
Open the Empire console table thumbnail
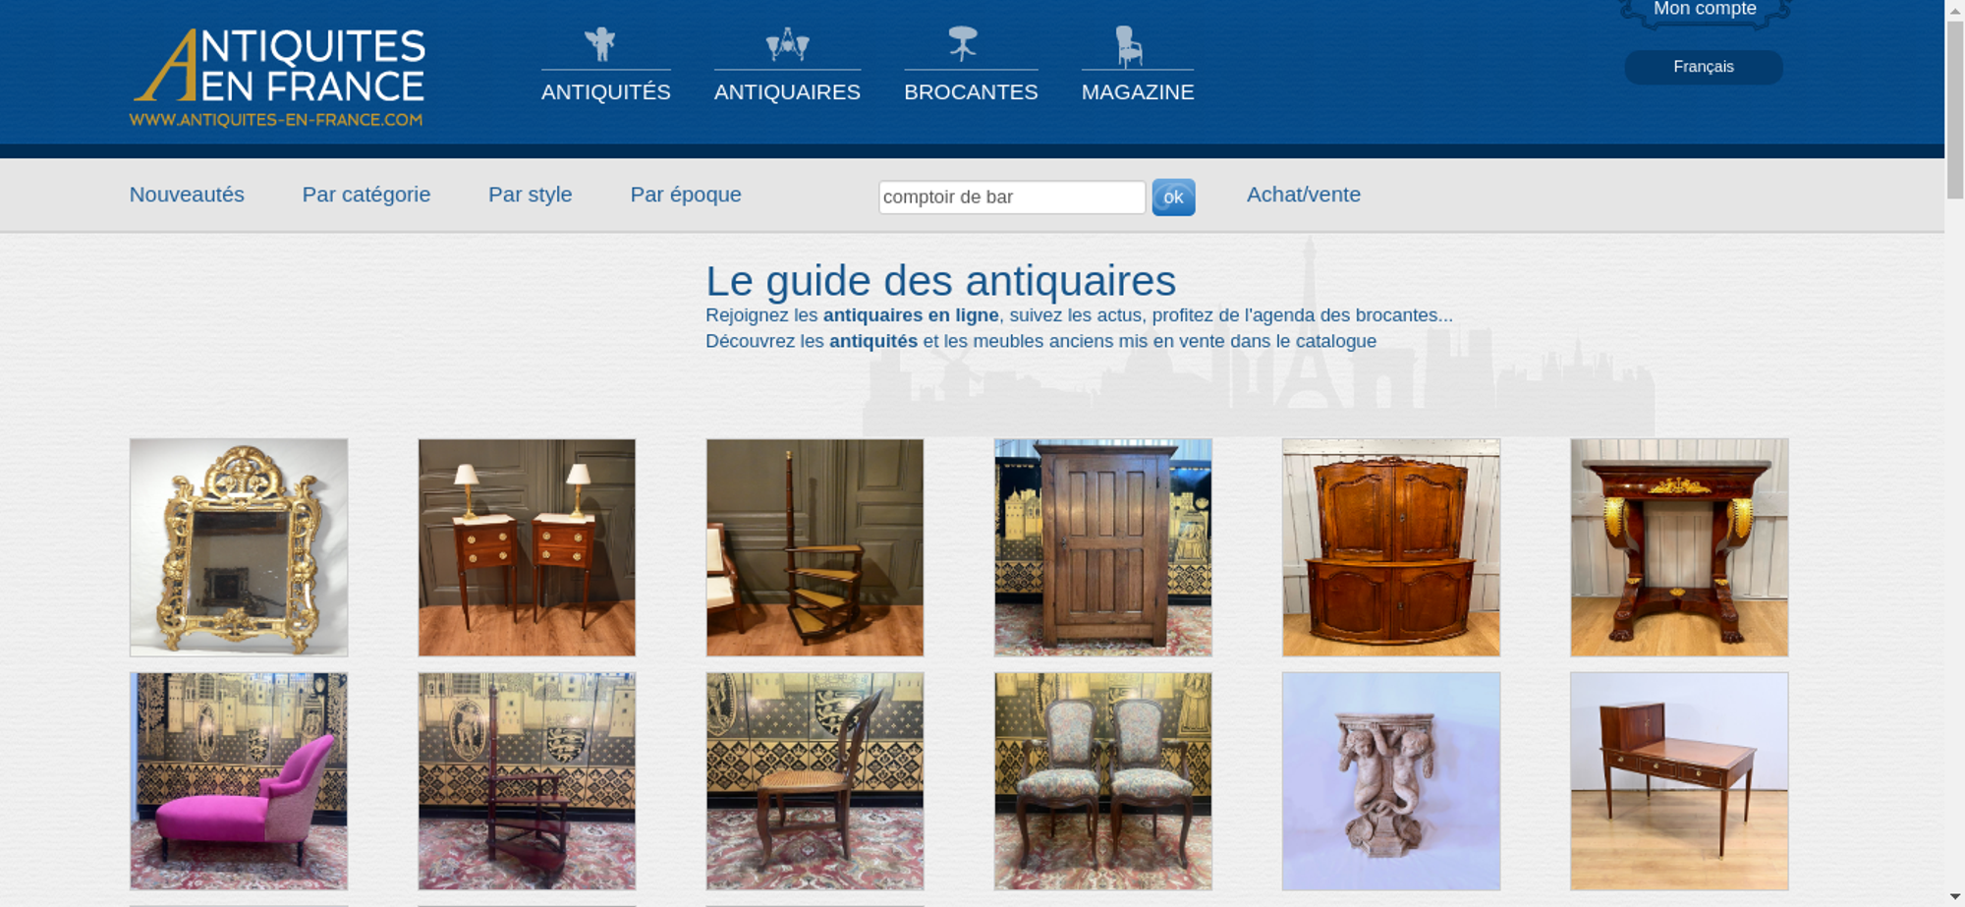pos(1679,547)
